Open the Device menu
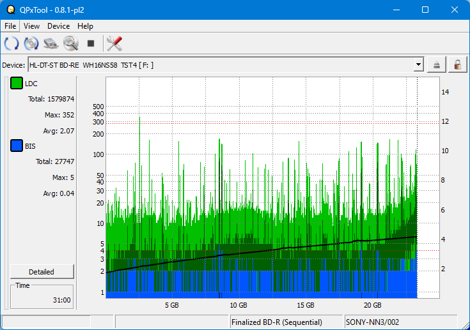This screenshot has width=470, height=330. pos(58,26)
